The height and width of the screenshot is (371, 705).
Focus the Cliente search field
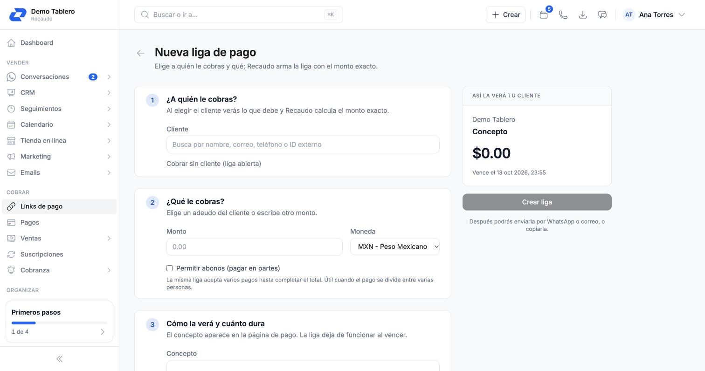click(x=303, y=144)
